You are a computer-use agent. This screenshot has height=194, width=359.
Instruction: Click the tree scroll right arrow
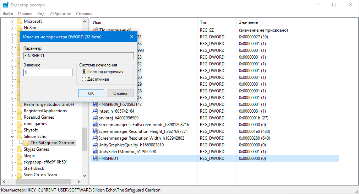(78, 182)
